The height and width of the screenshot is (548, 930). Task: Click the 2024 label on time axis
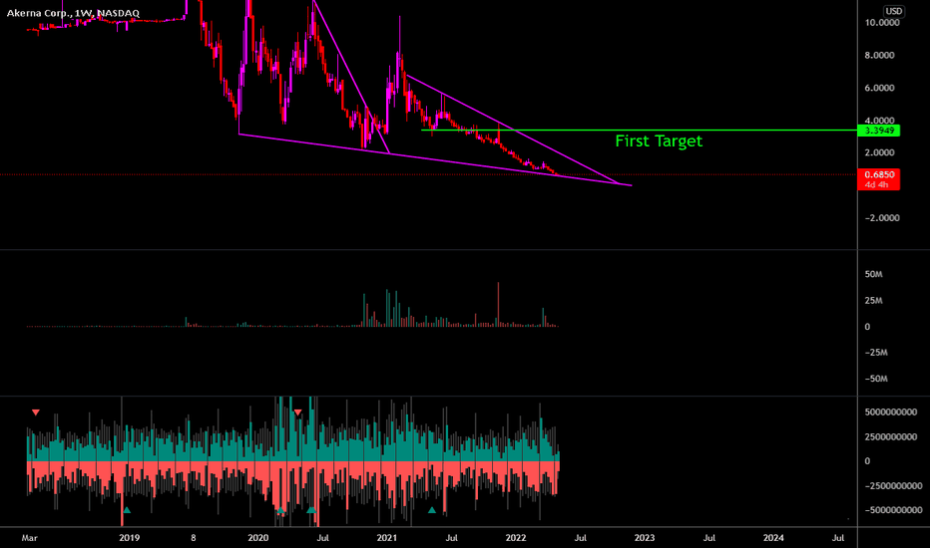772,538
